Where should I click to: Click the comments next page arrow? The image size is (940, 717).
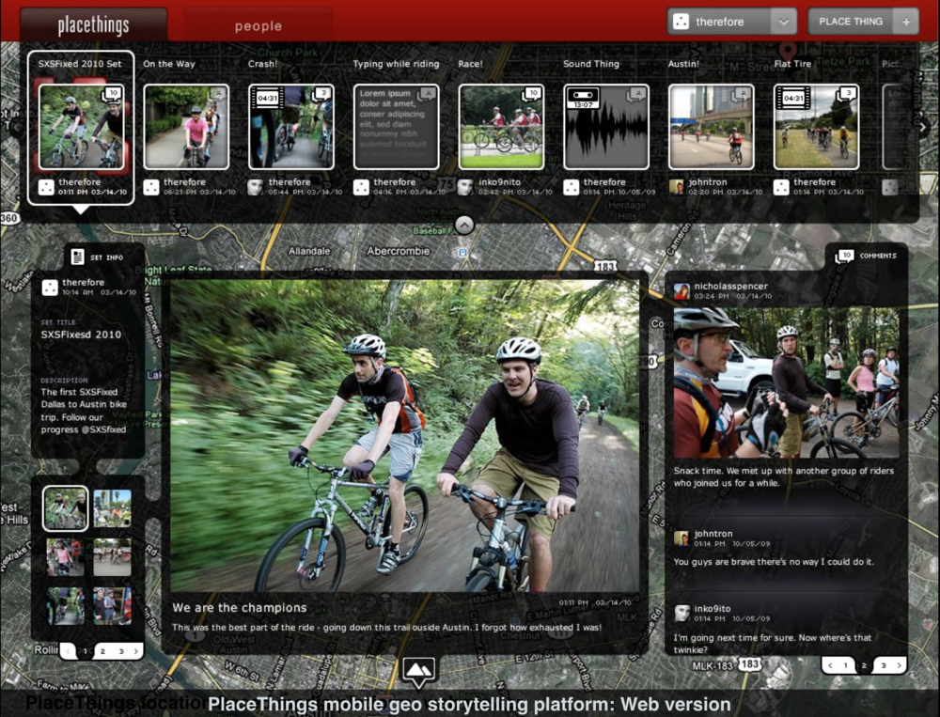[x=899, y=664]
